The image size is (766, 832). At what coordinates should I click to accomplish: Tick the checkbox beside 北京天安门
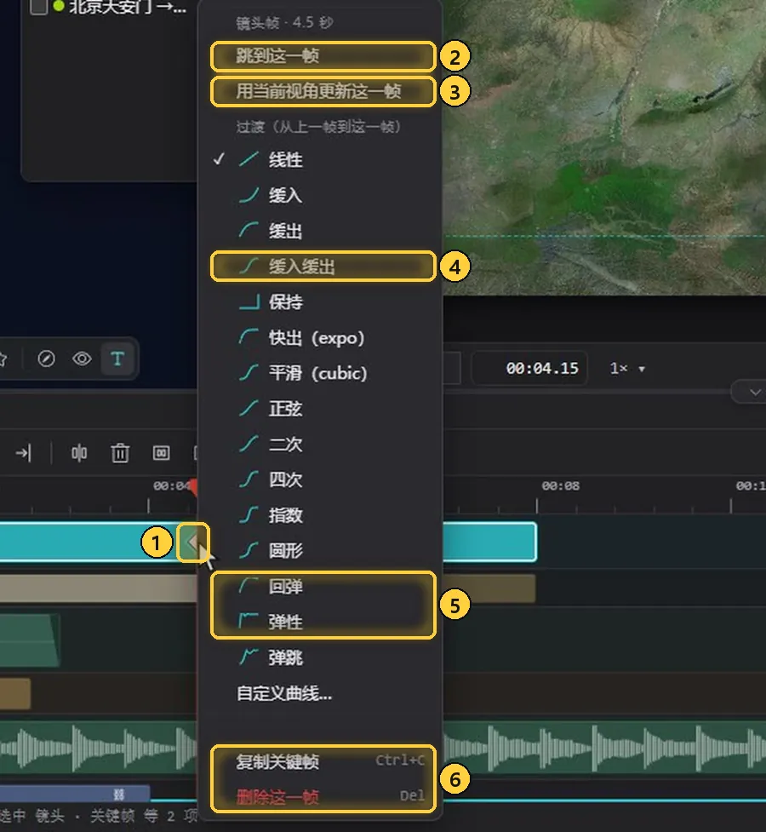pos(38,7)
